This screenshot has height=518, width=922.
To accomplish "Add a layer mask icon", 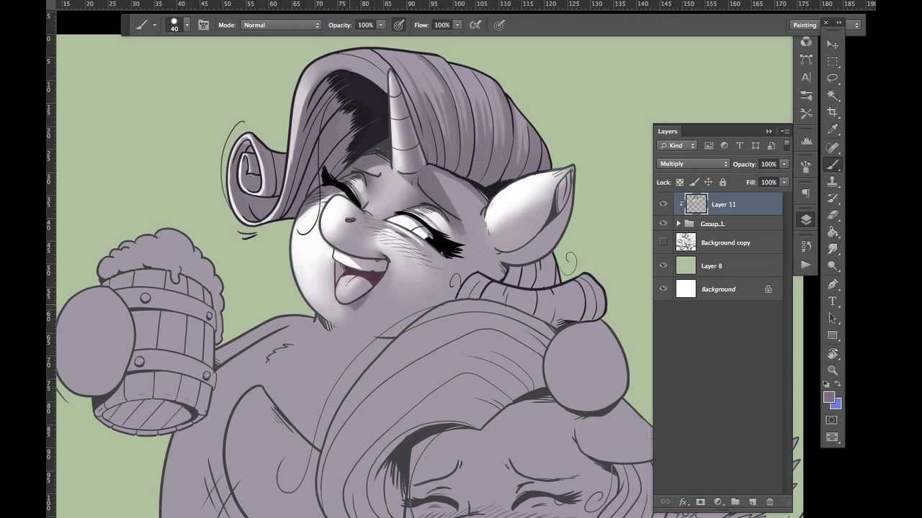I will [700, 502].
